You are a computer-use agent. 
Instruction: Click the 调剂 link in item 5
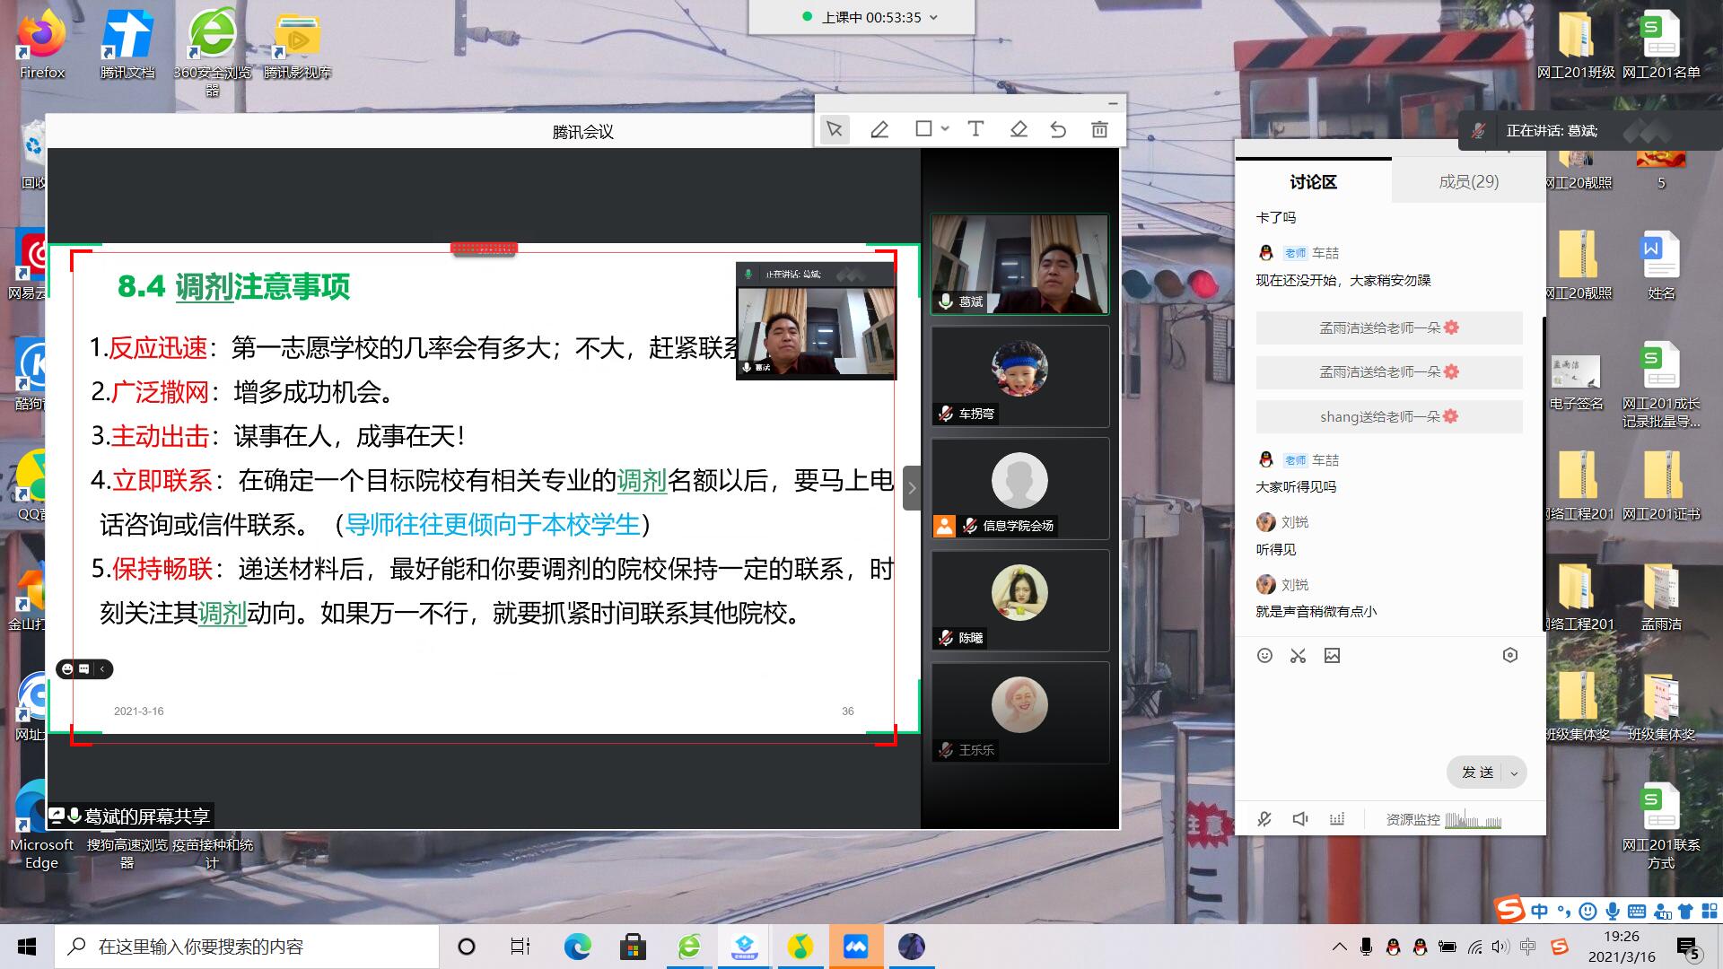223,614
